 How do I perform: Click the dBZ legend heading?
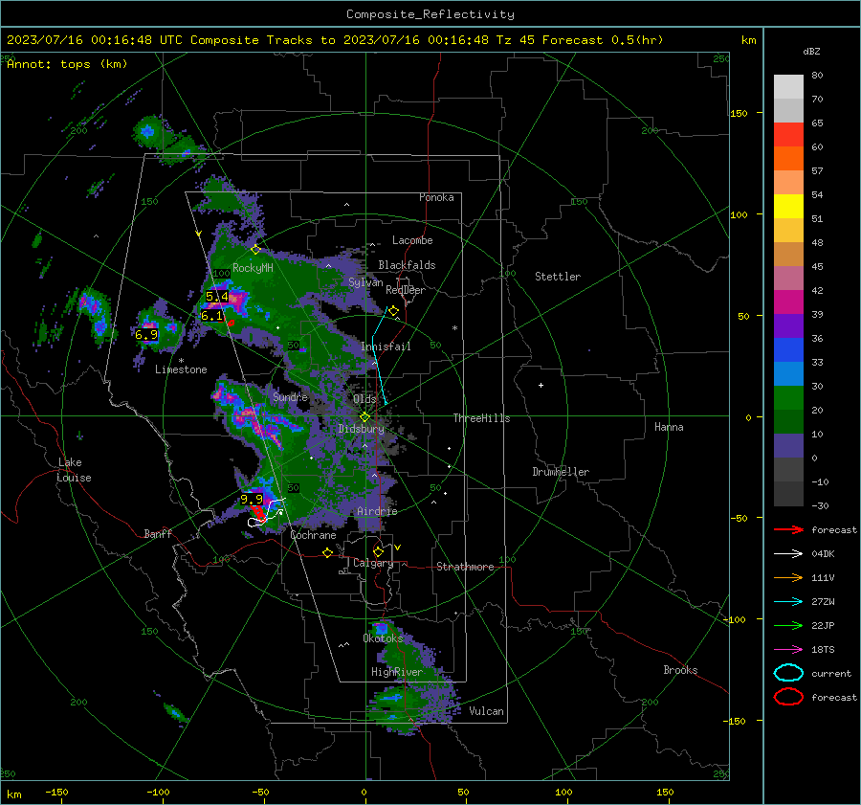tap(811, 52)
